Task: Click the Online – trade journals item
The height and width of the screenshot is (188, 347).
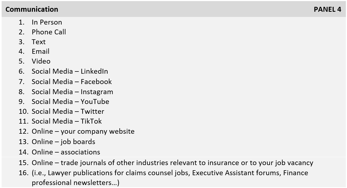Action: (172, 163)
